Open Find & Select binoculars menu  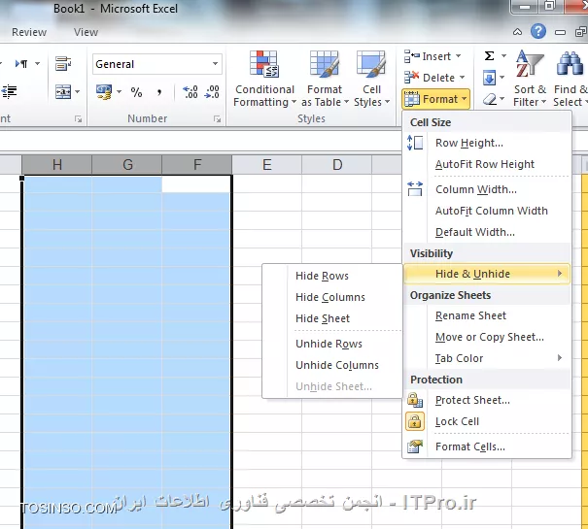pyautogui.click(x=570, y=79)
